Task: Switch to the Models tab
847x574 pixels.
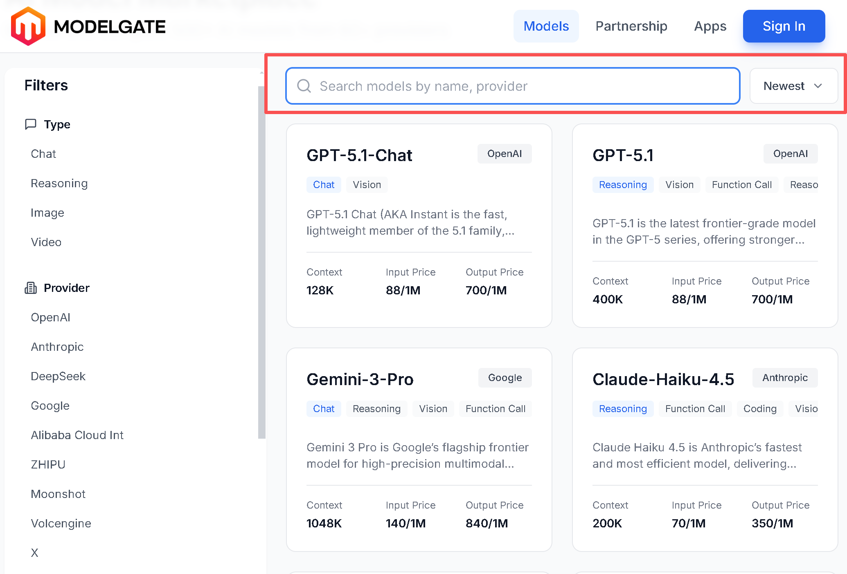Action: [546, 26]
